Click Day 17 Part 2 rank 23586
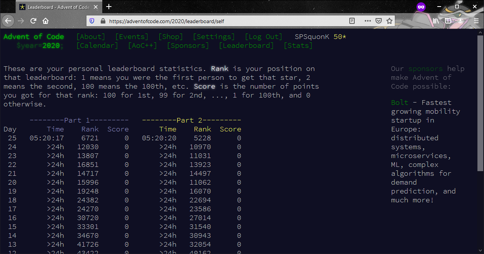Viewport: 484px width, 254px height. point(200,209)
